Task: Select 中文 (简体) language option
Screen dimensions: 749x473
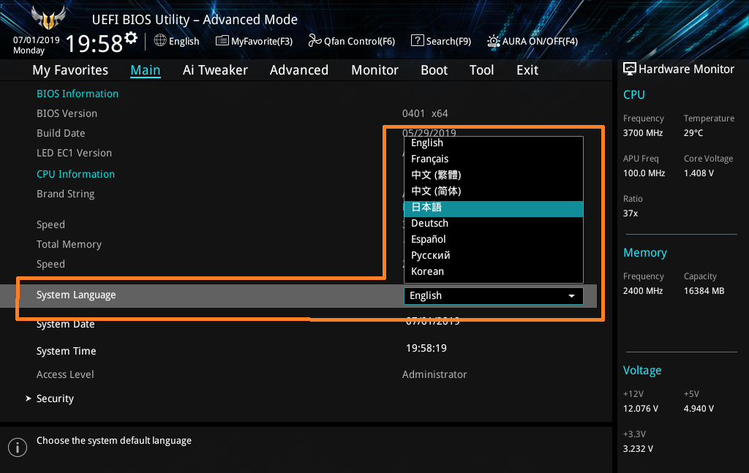Action: 494,191
